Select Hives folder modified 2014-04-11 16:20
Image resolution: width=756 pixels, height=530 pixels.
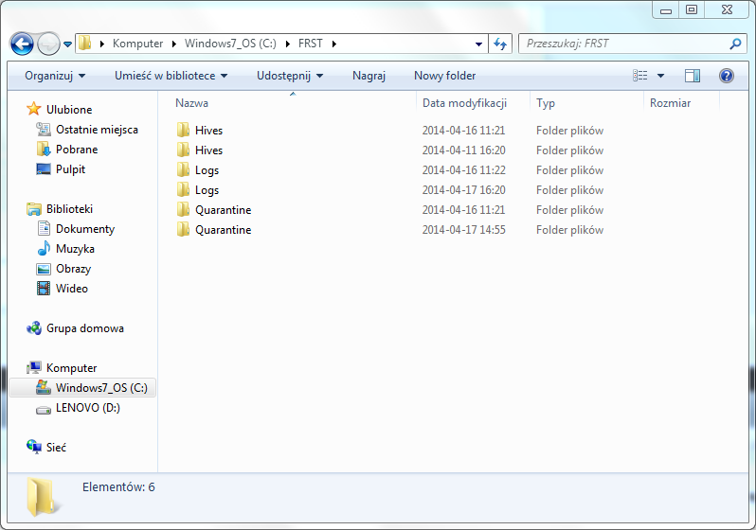click(x=208, y=150)
